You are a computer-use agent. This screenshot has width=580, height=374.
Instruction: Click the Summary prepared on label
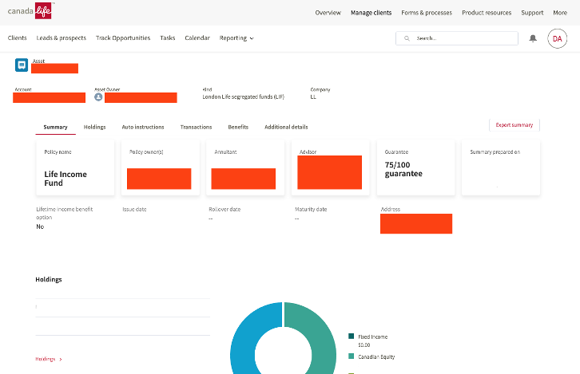coord(495,152)
